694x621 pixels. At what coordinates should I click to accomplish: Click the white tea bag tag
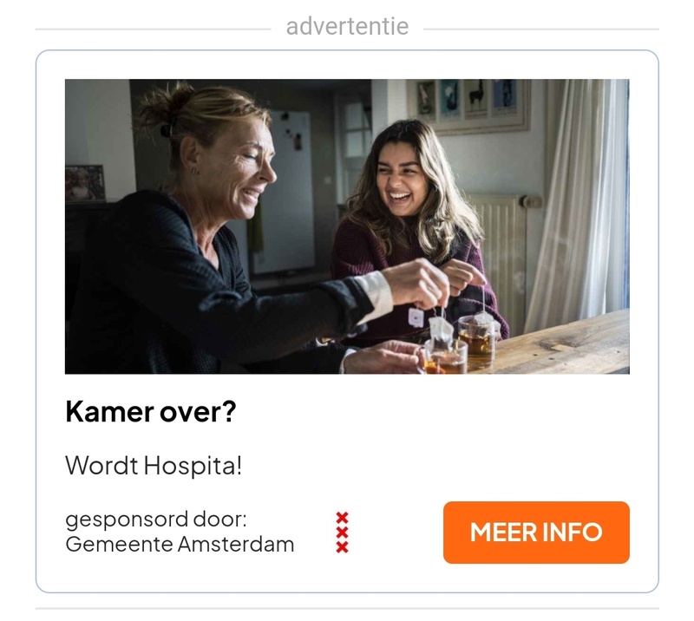[x=416, y=317]
